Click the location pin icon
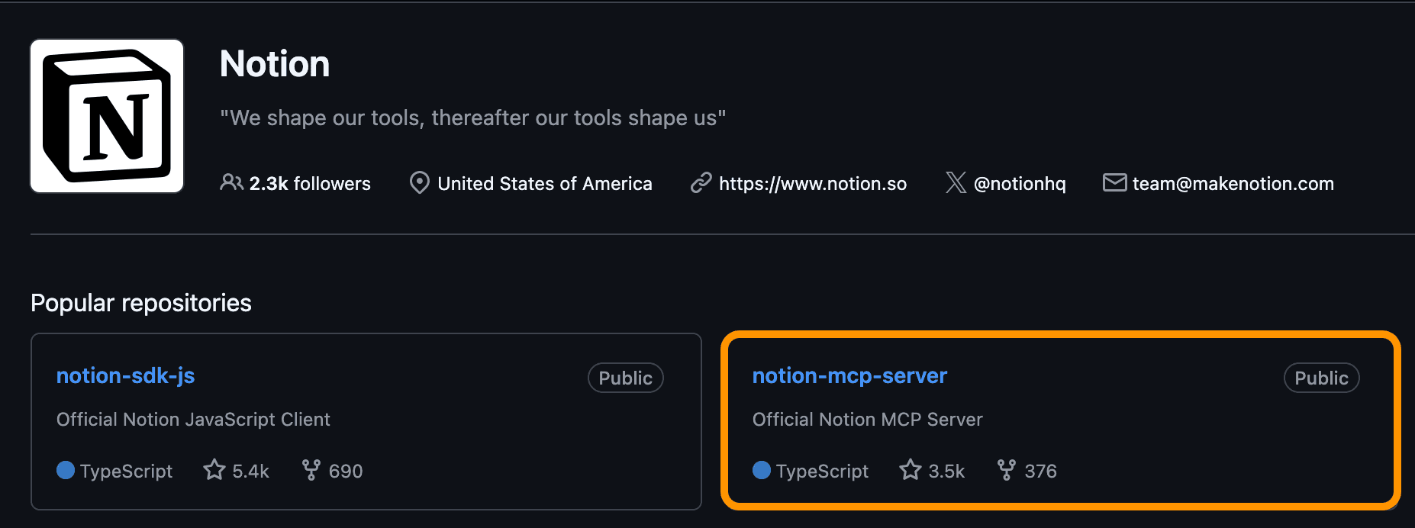Screen dimensions: 1415x528 419,183
